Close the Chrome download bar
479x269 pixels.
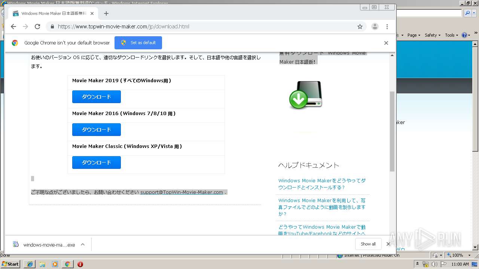tap(388, 244)
